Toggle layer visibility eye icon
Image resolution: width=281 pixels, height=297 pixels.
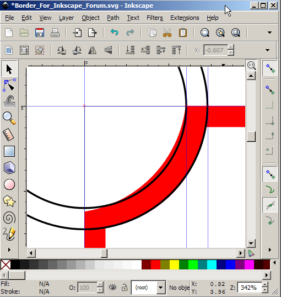[112, 288]
